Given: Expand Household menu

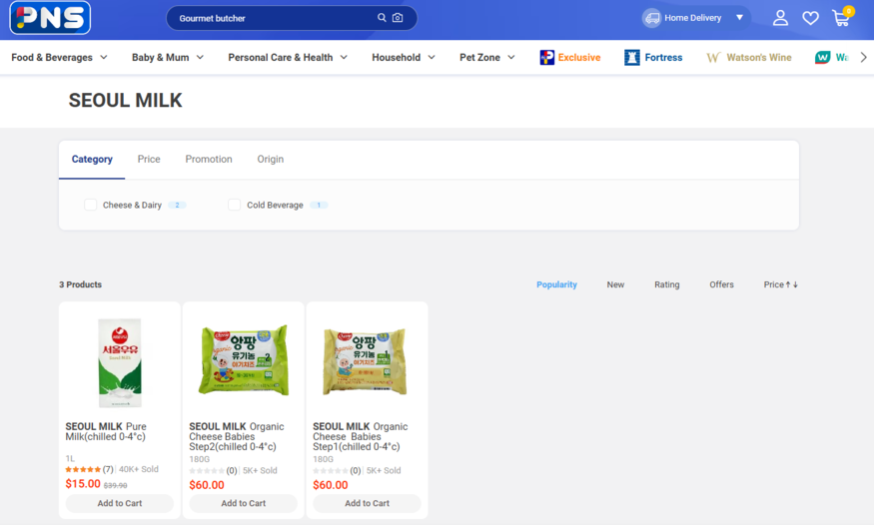Looking at the screenshot, I should click(x=404, y=57).
